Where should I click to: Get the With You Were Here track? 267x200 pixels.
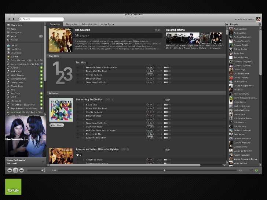[x=150, y=138]
